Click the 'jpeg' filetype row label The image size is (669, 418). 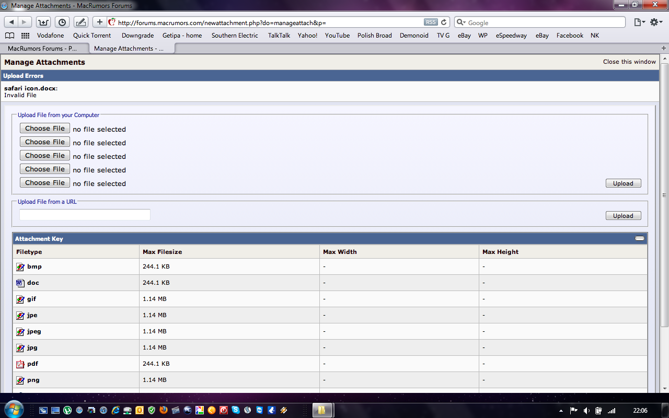34,332
